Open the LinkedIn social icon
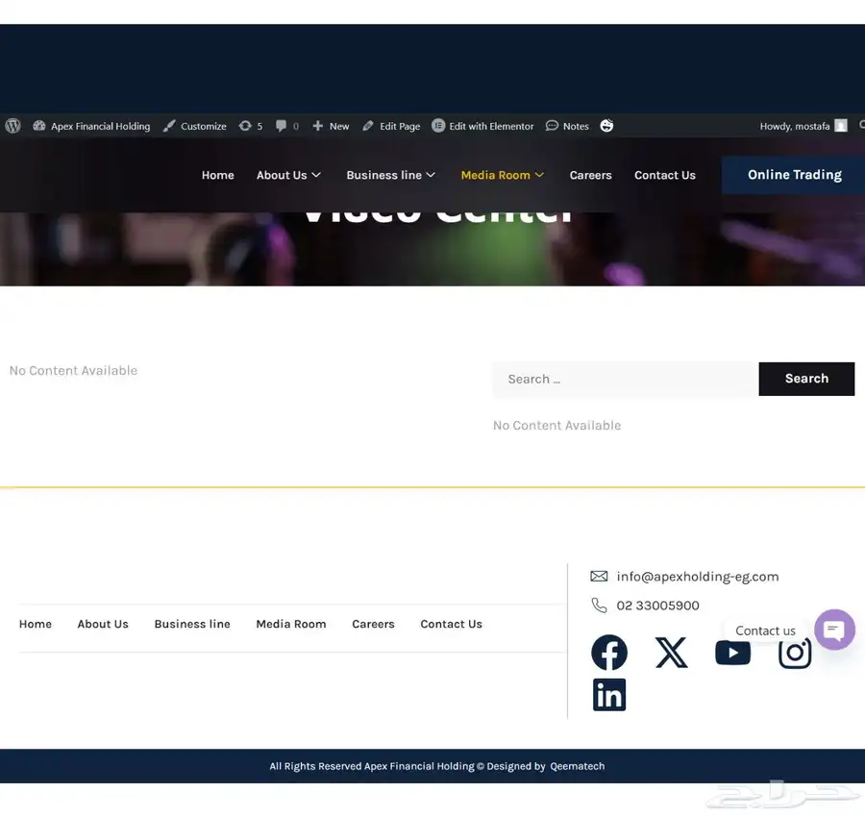 (x=609, y=695)
